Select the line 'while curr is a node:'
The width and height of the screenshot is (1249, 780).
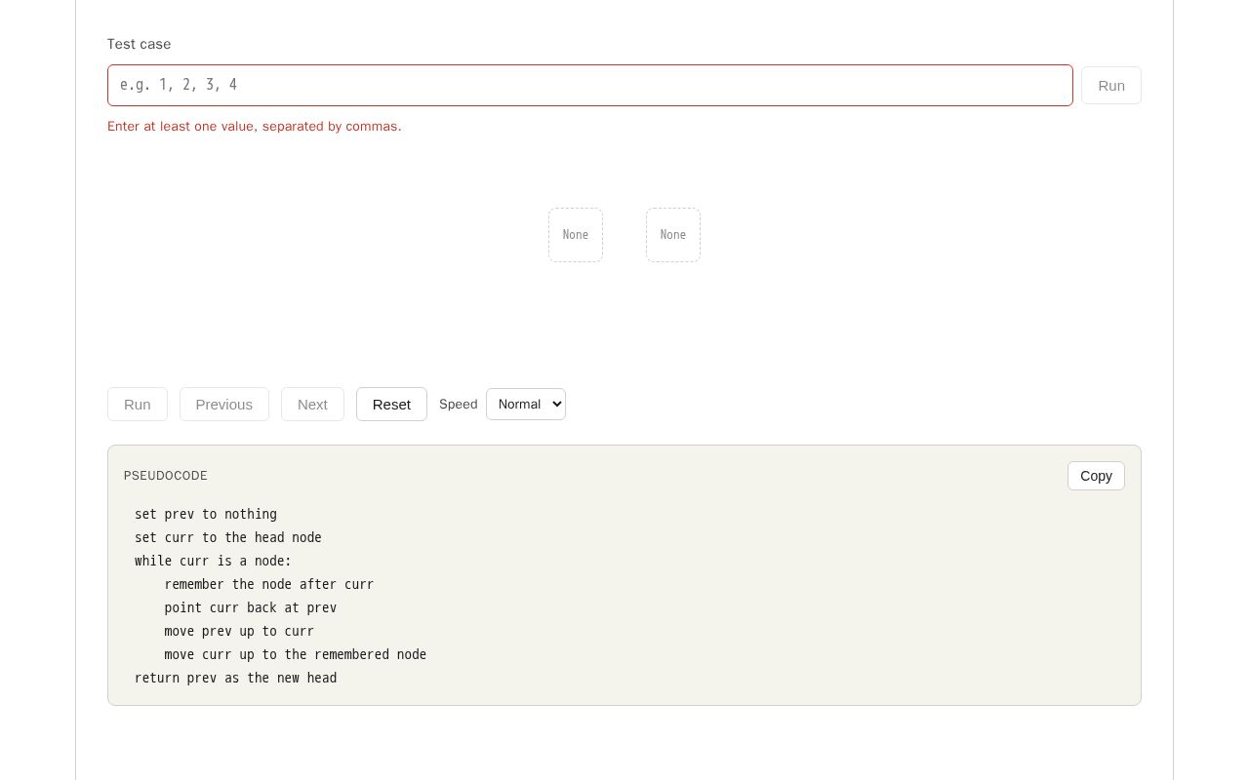click(x=214, y=561)
